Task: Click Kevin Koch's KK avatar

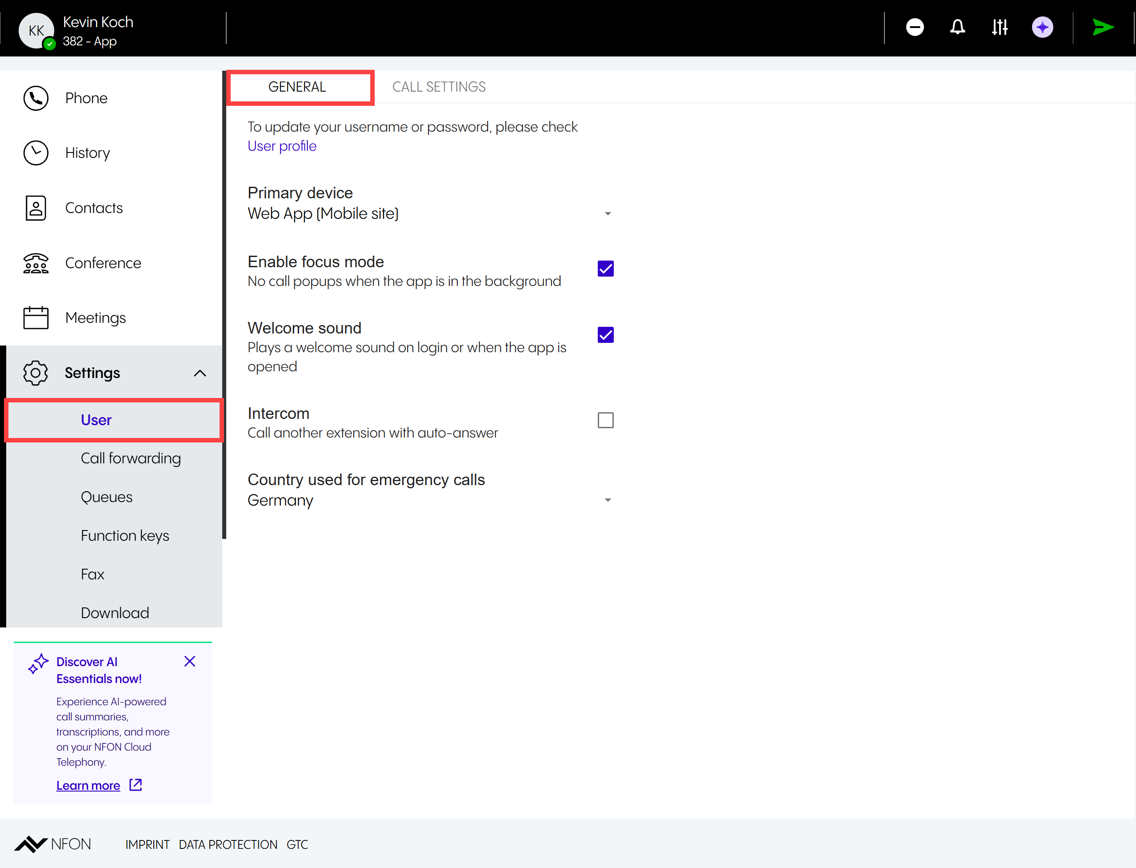Action: (x=36, y=30)
